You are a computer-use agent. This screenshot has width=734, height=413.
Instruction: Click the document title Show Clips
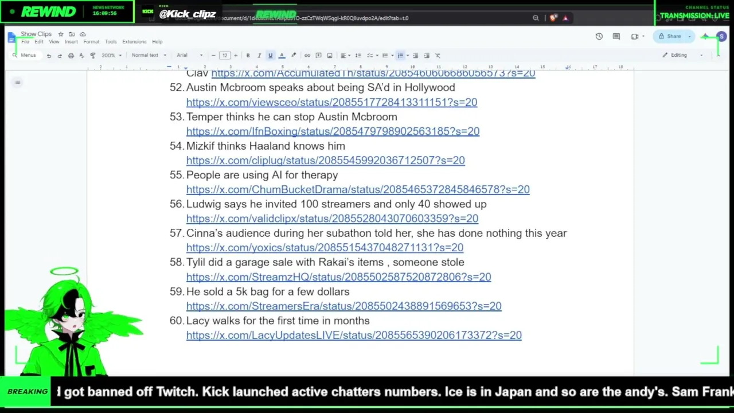tap(36, 34)
